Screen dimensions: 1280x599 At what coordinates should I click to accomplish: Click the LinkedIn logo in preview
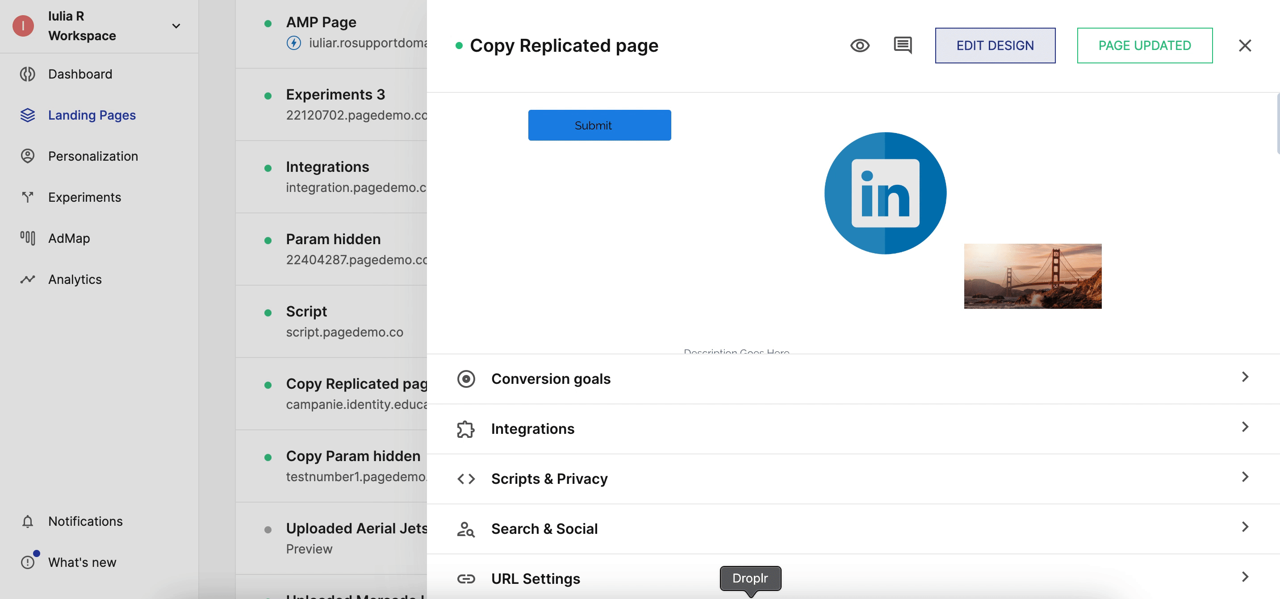[x=885, y=193]
